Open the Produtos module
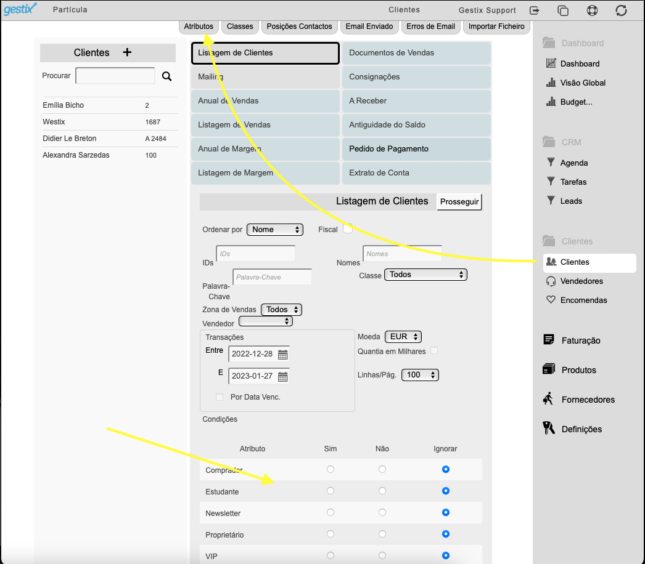This screenshot has height=564, width=645. (x=578, y=369)
